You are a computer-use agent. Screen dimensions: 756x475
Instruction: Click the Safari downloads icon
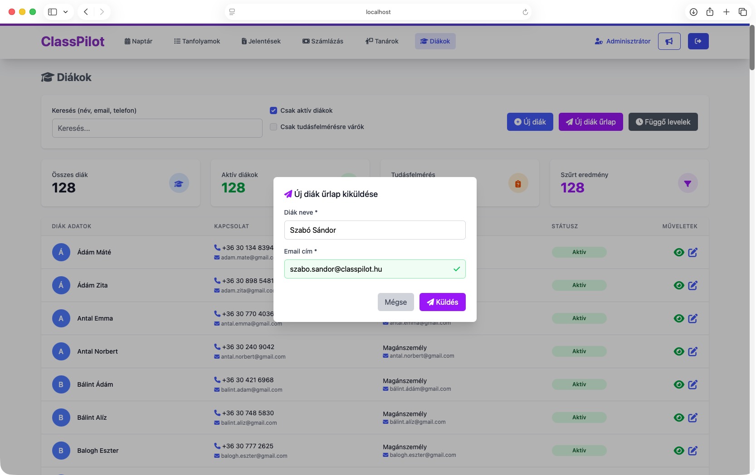tap(693, 12)
